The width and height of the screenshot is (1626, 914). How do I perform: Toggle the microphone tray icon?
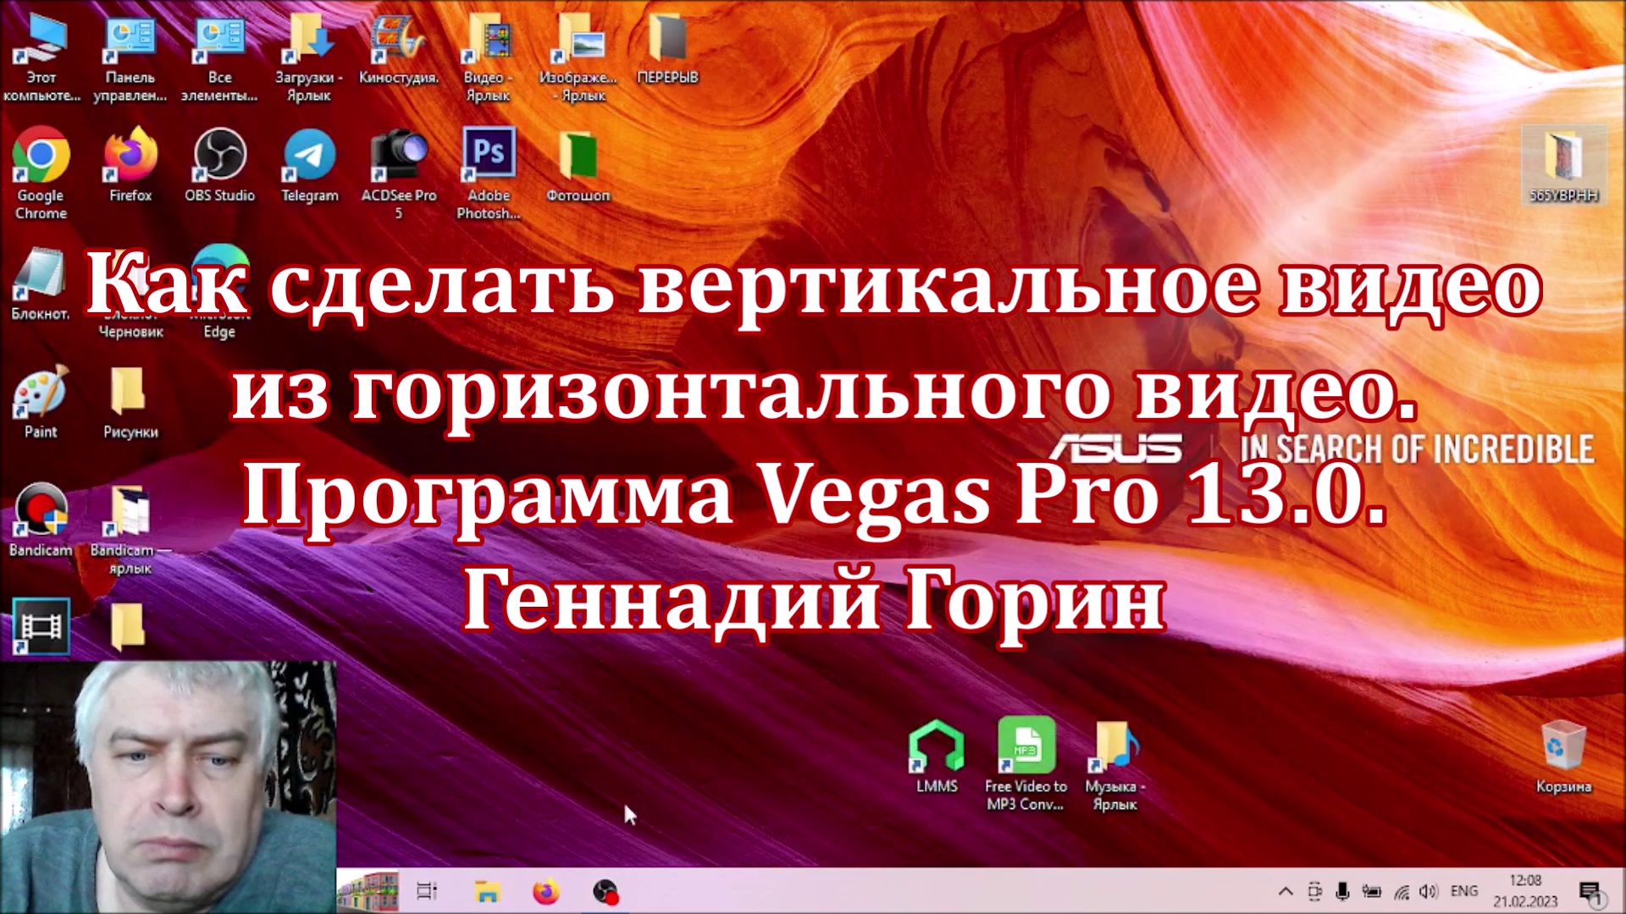(1342, 891)
